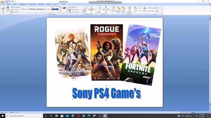Toggle 3-D effect on/off center button

pyautogui.click(x=106, y=10)
